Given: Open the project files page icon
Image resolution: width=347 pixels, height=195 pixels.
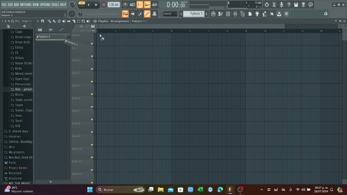Looking at the screenshot, I should [x=250, y=14].
